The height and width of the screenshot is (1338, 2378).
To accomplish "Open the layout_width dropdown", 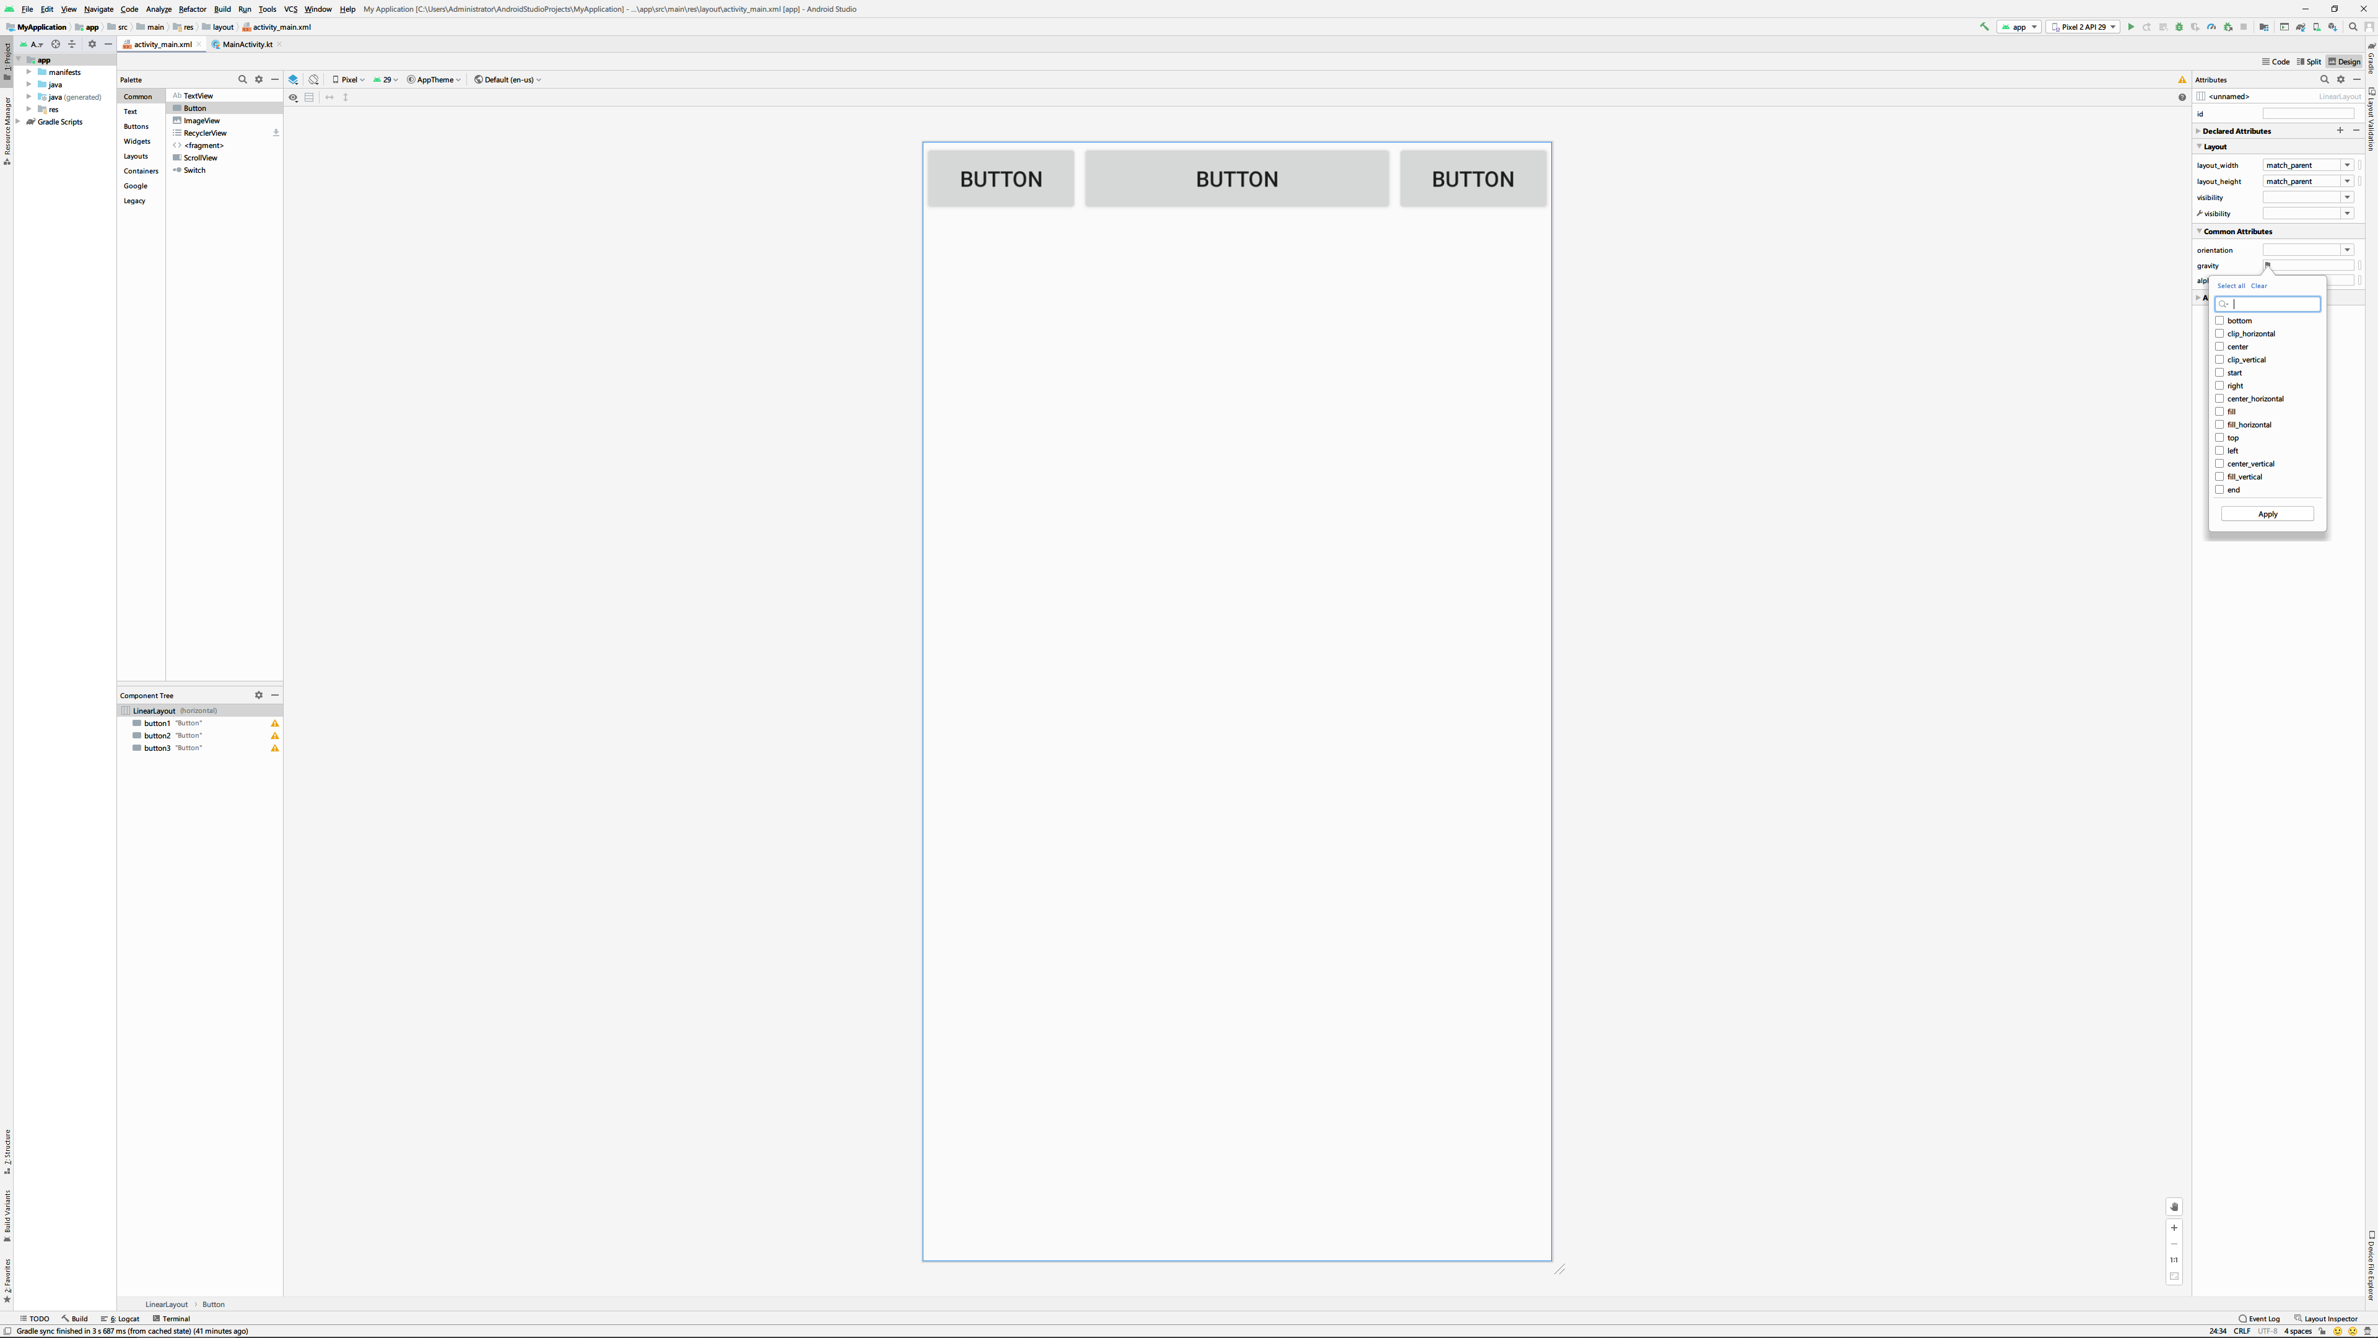I will pyautogui.click(x=2346, y=165).
